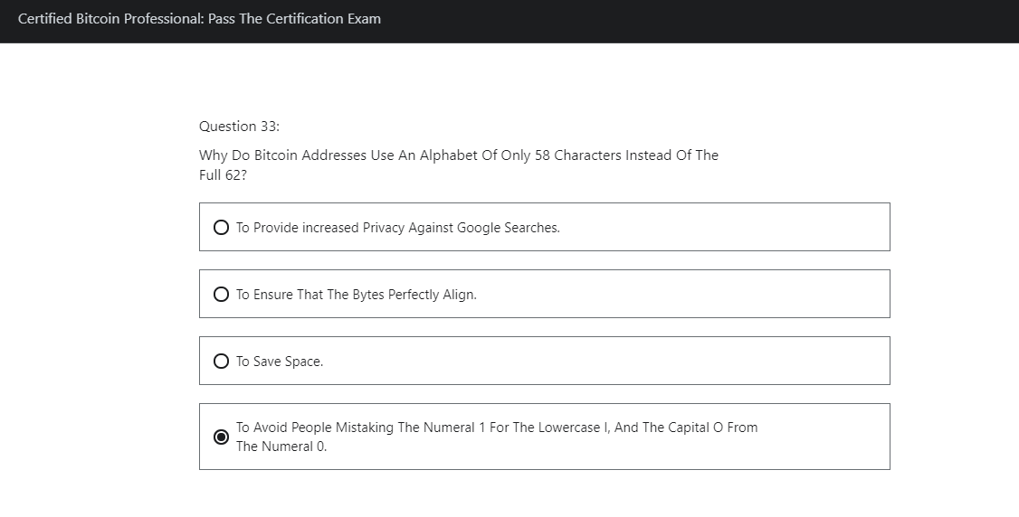Click the question text about 58 characters
1019x517 pixels.
pyautogui.click(x=458, y=164)
